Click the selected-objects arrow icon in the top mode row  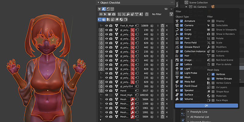click(100, 9)
